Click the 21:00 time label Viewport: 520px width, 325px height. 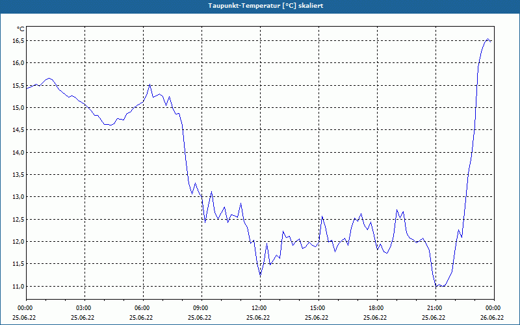435,308
